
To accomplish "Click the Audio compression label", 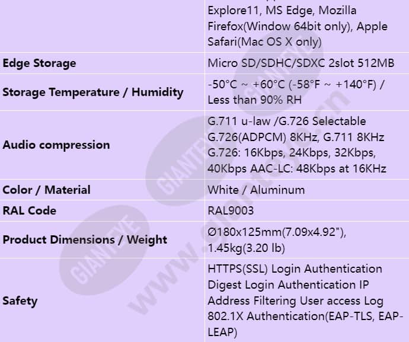I will [x=56, y=145].
